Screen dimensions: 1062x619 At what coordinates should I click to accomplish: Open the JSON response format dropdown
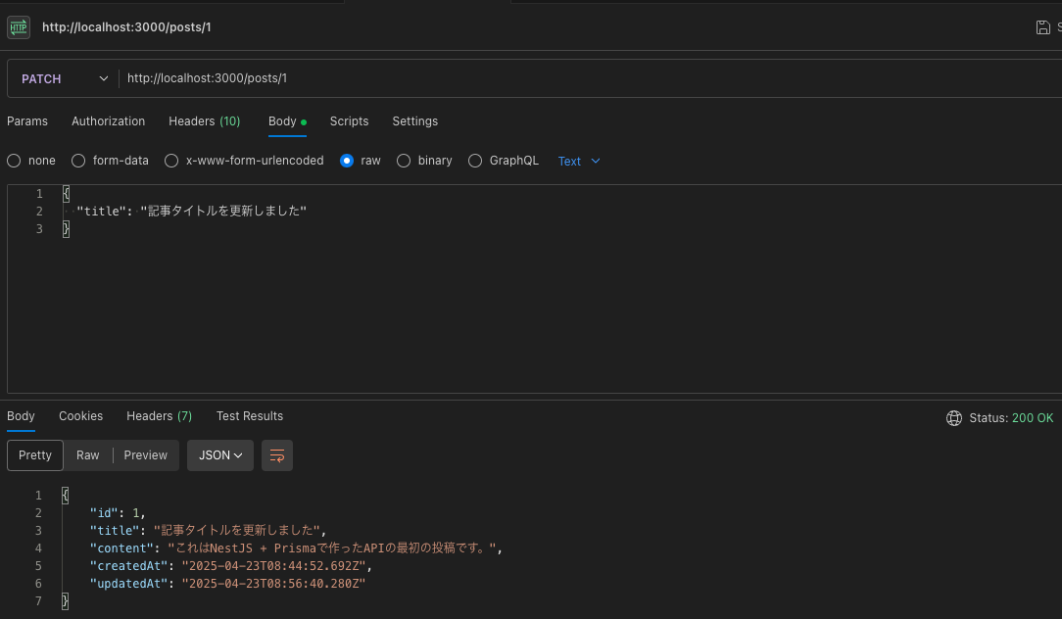pos(220,455)
